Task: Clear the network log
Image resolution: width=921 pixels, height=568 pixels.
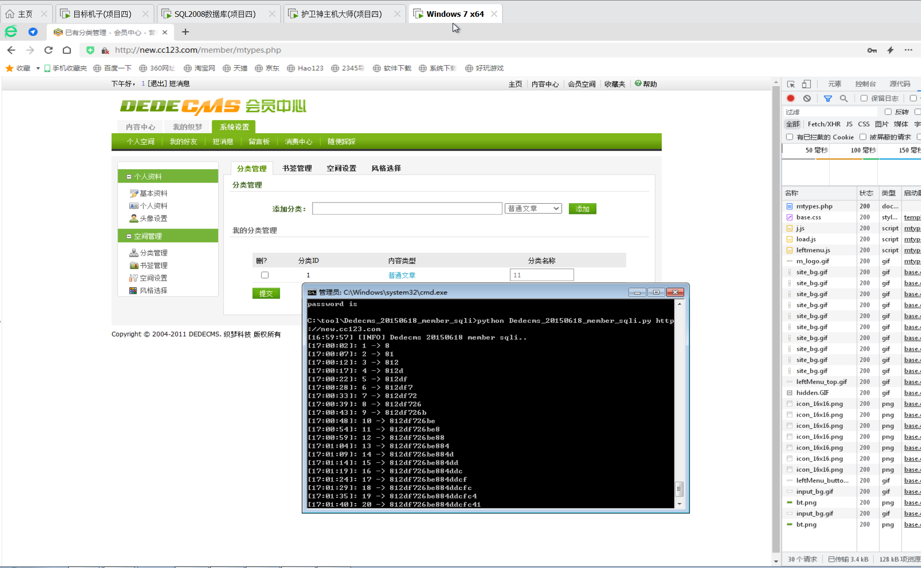Action: point(807,98)
